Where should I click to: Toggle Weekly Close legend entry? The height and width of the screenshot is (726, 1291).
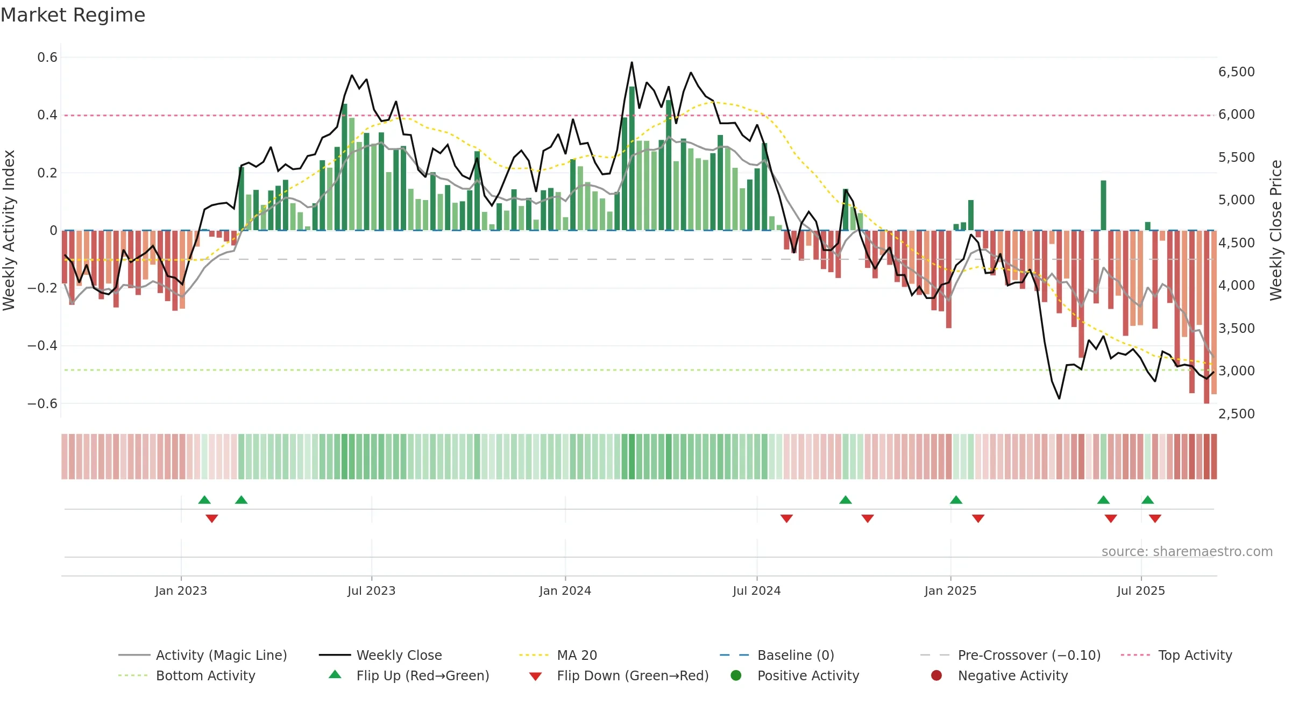pyautogui.click(x=380, y=655)
